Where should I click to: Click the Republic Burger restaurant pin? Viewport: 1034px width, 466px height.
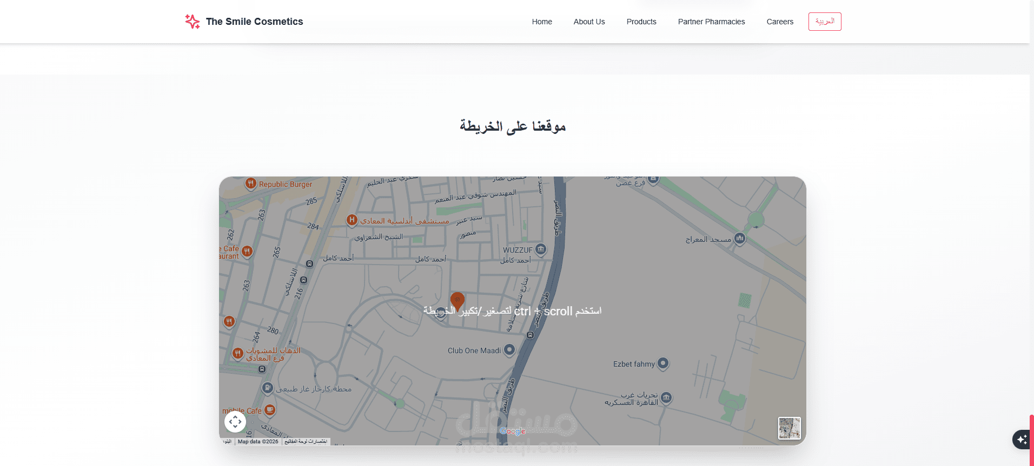click(250, 184)
